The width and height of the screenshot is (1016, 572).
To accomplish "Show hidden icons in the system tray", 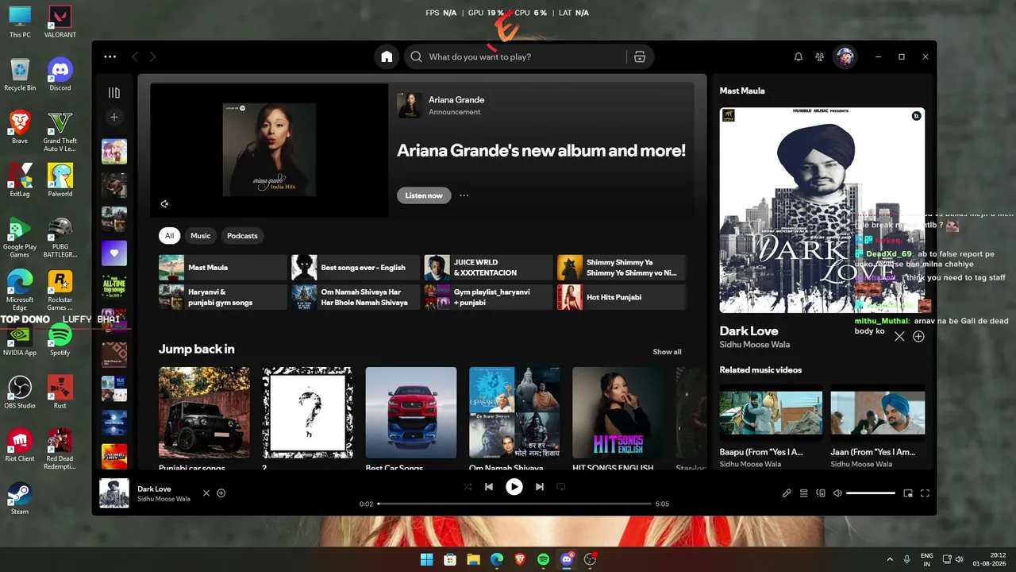I will click(x=889, y=559).
